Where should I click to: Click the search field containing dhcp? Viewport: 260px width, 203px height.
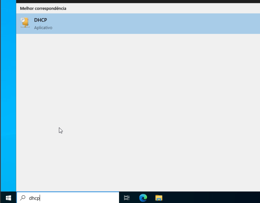pos(67,198)
